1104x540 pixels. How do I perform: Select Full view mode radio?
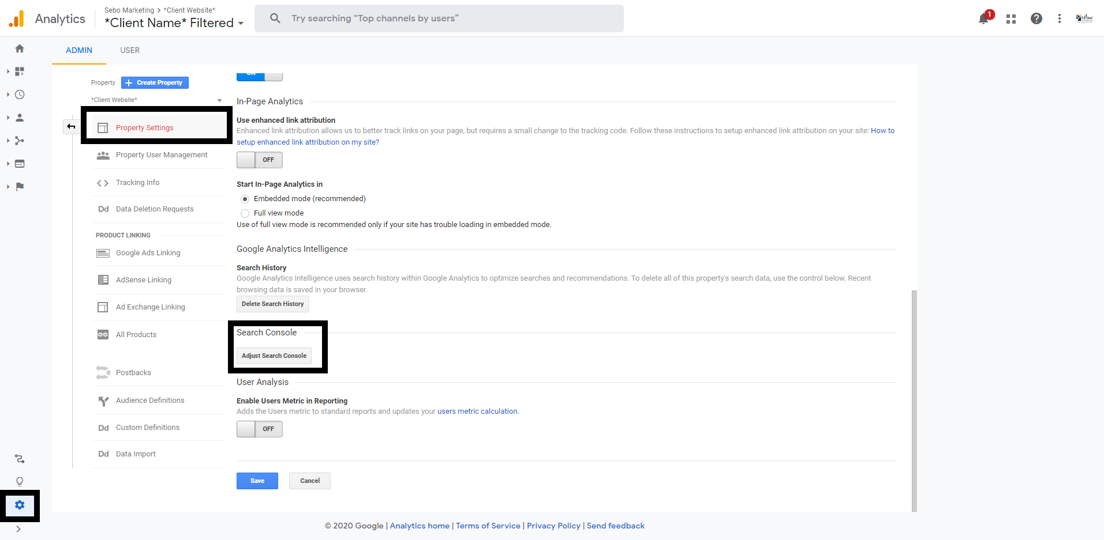coord(245,213)
